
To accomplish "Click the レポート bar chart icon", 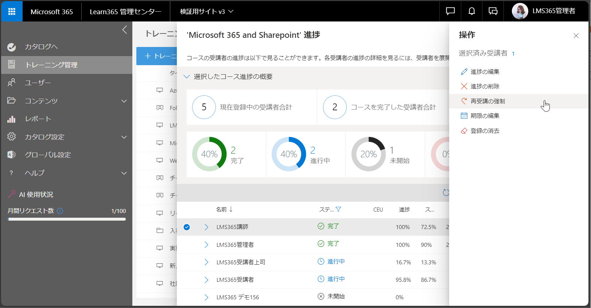I will coord(12,119).
